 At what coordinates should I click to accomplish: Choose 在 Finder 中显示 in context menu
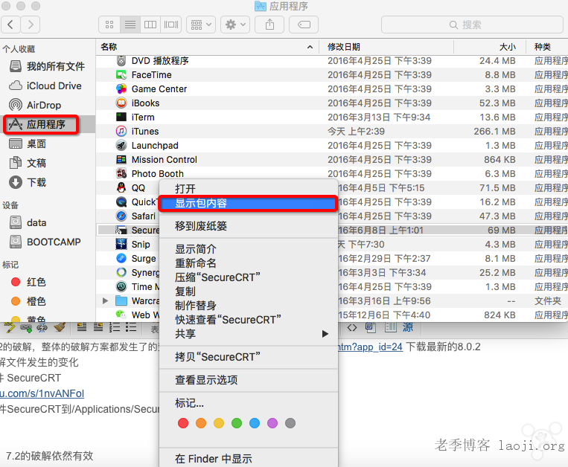(x=249, y=459)
